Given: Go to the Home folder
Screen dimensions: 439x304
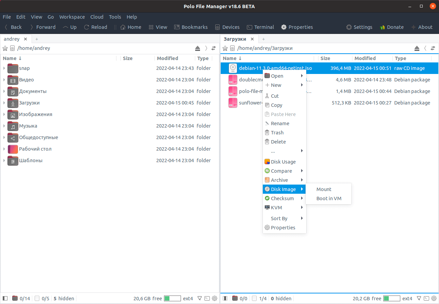Looking at the screenshot, I should [131, 27].
